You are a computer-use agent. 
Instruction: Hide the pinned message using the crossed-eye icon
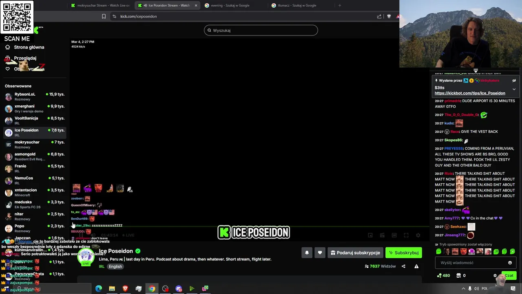click(x=514, y=81)
